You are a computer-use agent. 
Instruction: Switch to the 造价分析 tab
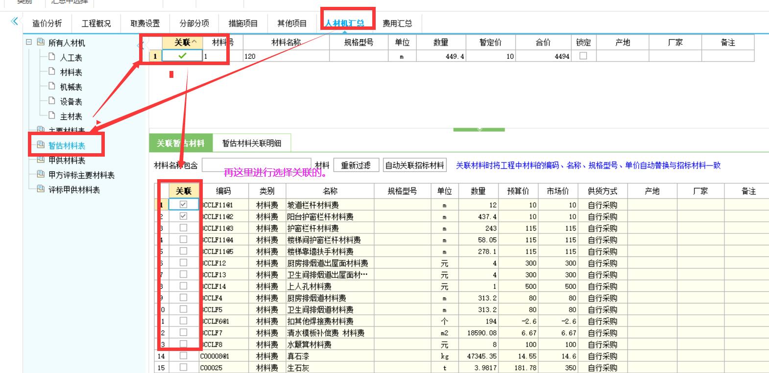point(47,23)
